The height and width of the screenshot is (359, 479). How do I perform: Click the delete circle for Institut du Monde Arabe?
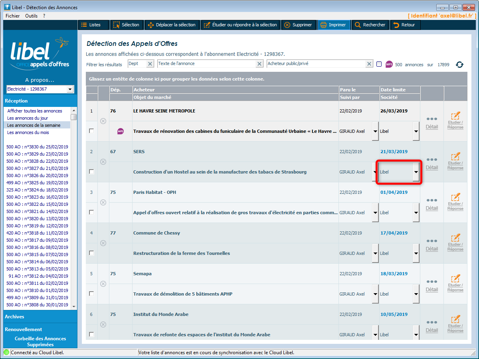(103, 324)
